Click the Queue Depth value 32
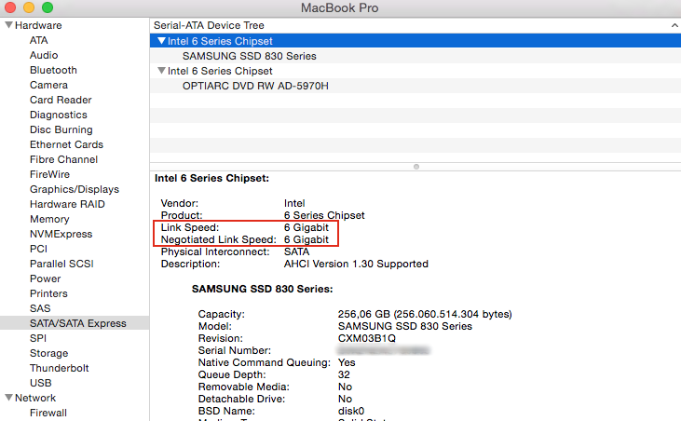The image size is (681, 421). click(344, 374)
